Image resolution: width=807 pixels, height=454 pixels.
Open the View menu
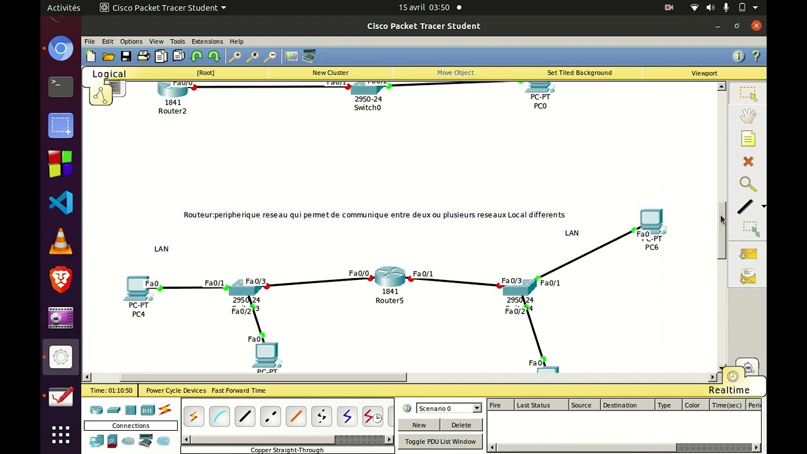(156, 42)
